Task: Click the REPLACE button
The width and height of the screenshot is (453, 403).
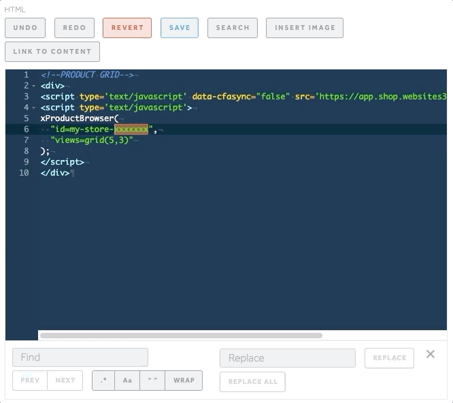Action: (390, 358)
